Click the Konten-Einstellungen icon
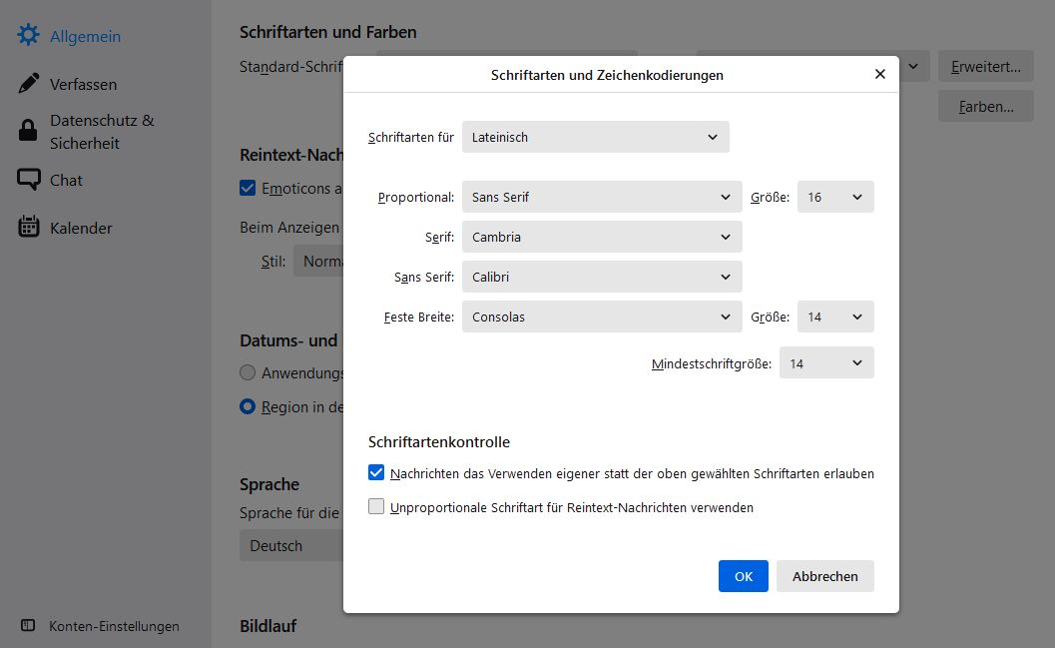This screenshot has height=648, width=1055. point(28,626)
